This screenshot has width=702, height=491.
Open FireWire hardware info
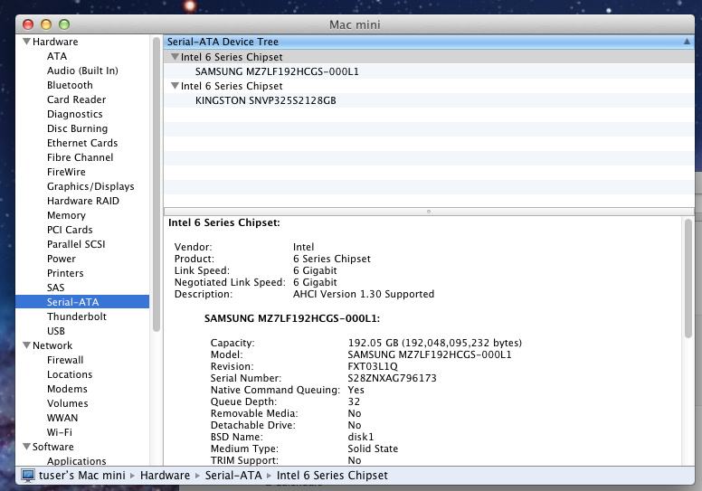pyautogui.click(x=66, y=172)
